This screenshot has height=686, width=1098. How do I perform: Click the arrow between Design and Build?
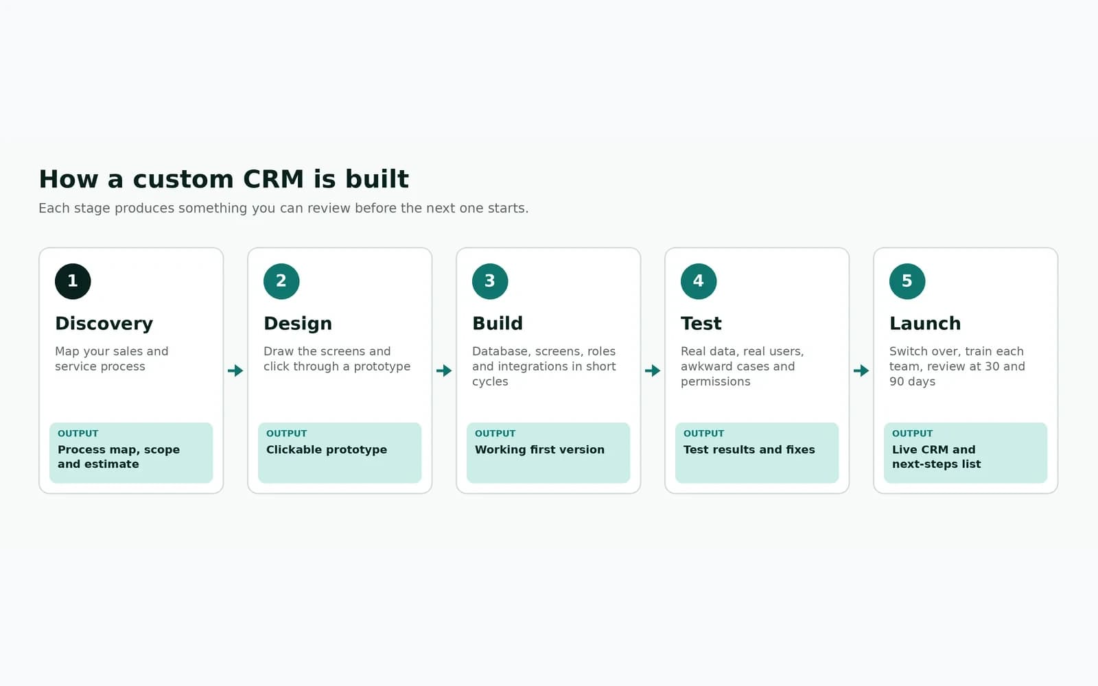pyautogui.click(x=444, y=370)
